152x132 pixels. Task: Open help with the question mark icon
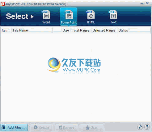pyautogui.click(x=147, y=127)
